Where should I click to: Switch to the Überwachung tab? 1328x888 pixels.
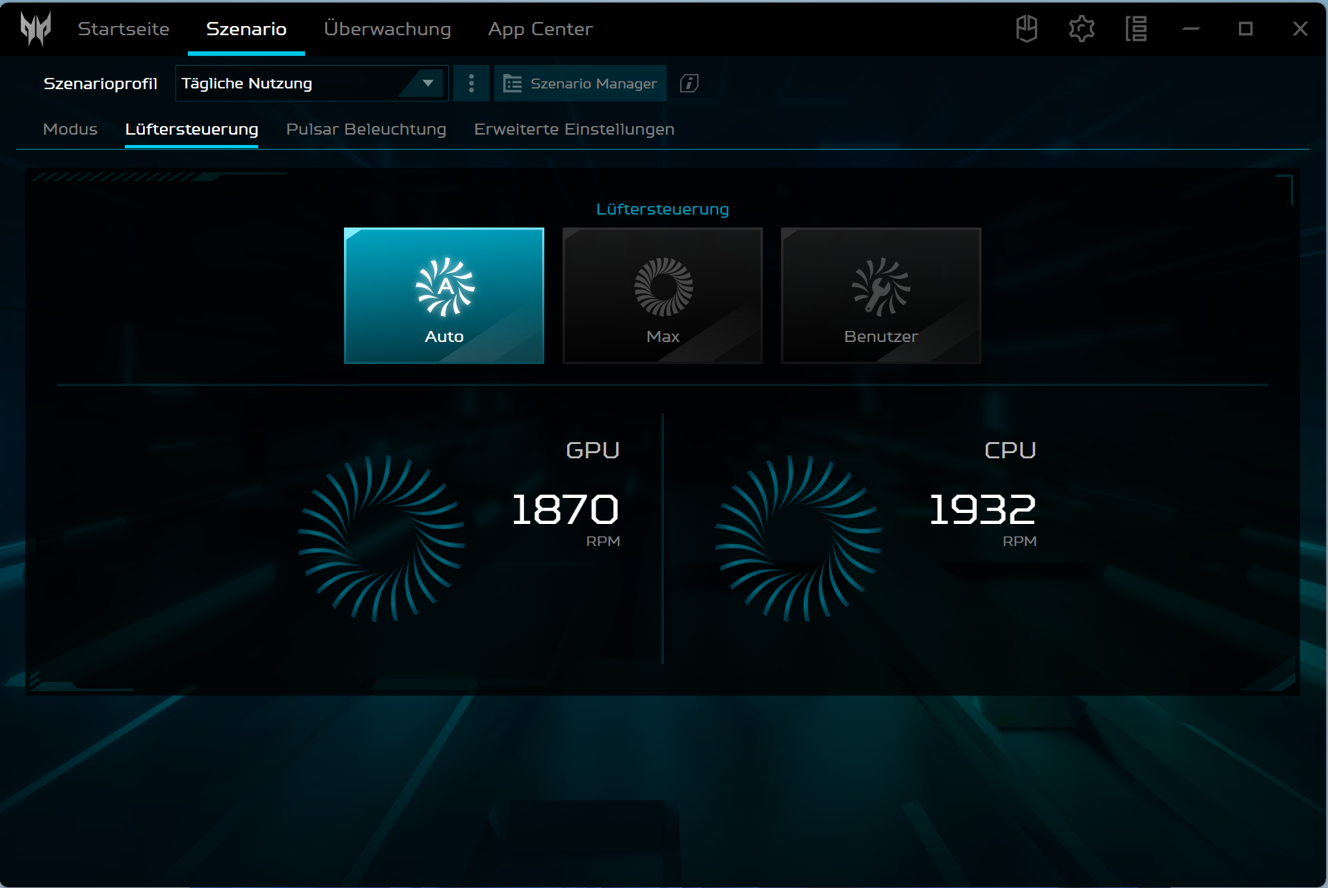[387, 29]
